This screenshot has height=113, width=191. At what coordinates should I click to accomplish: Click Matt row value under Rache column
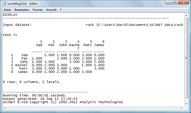coord(74,69)
